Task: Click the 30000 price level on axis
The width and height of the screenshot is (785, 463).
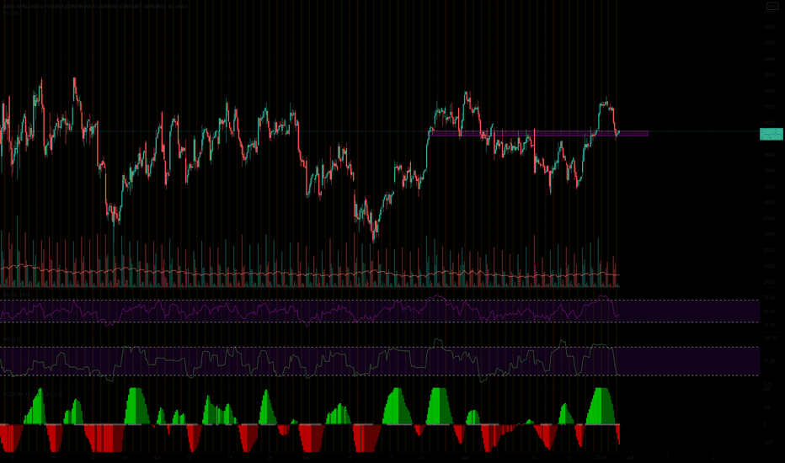Action: pos(770,43)
